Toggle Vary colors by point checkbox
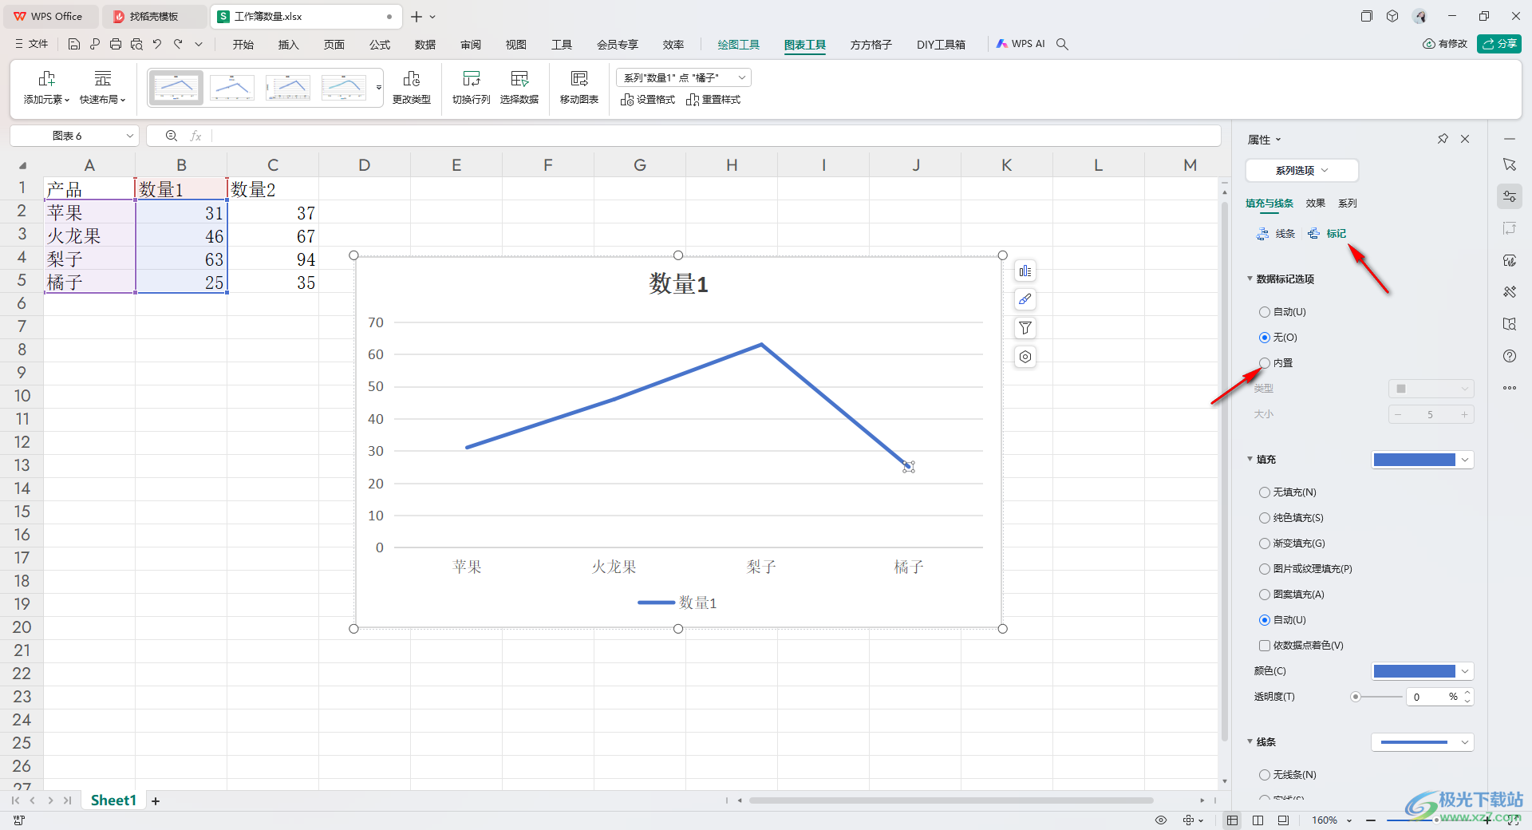 point(1301,646)
